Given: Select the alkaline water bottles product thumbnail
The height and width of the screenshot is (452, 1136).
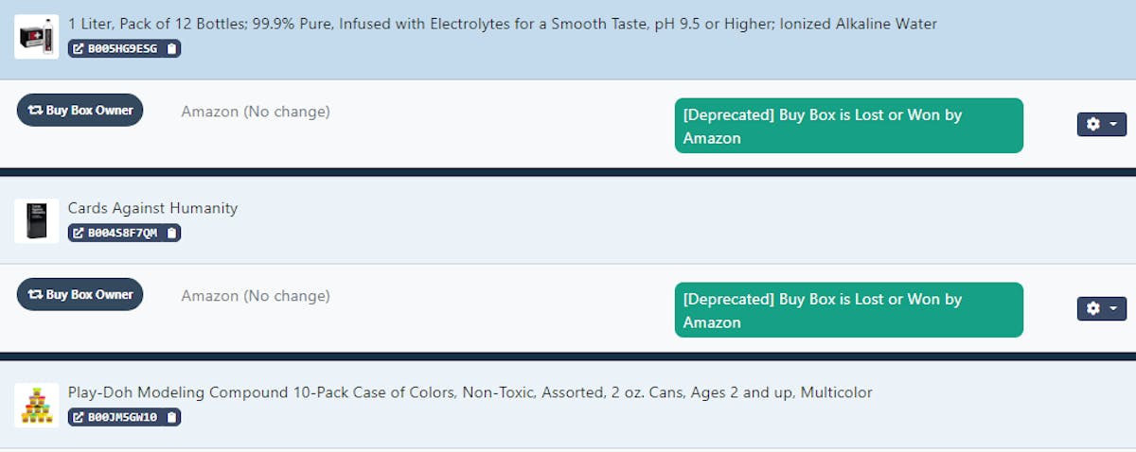Looking at the screenshot, I should pos(37,37).
